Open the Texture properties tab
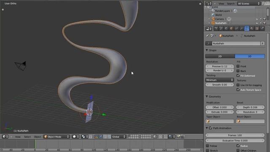270x152 pixels. tap(257, 29)
